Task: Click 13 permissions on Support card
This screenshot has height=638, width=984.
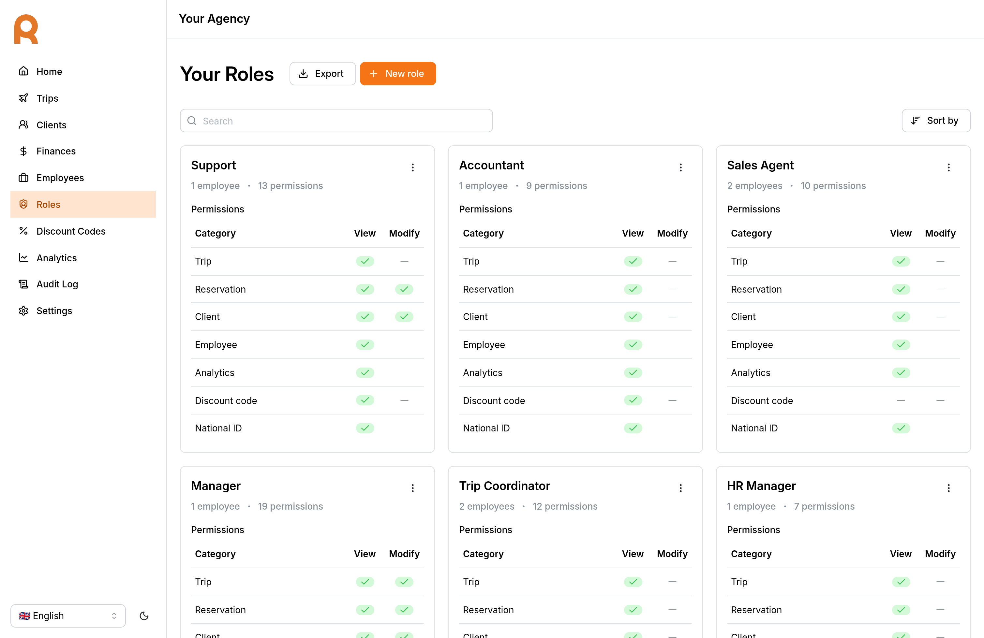Action: tap(290, 185)
